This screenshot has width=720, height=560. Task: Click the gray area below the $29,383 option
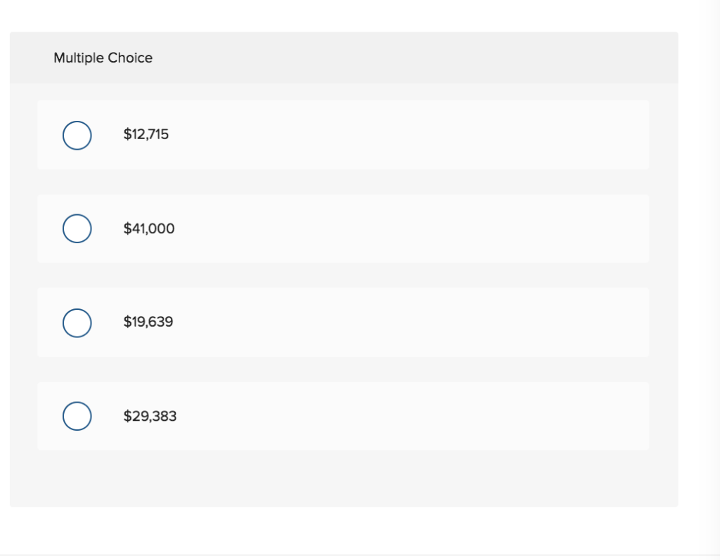point(343,479)
